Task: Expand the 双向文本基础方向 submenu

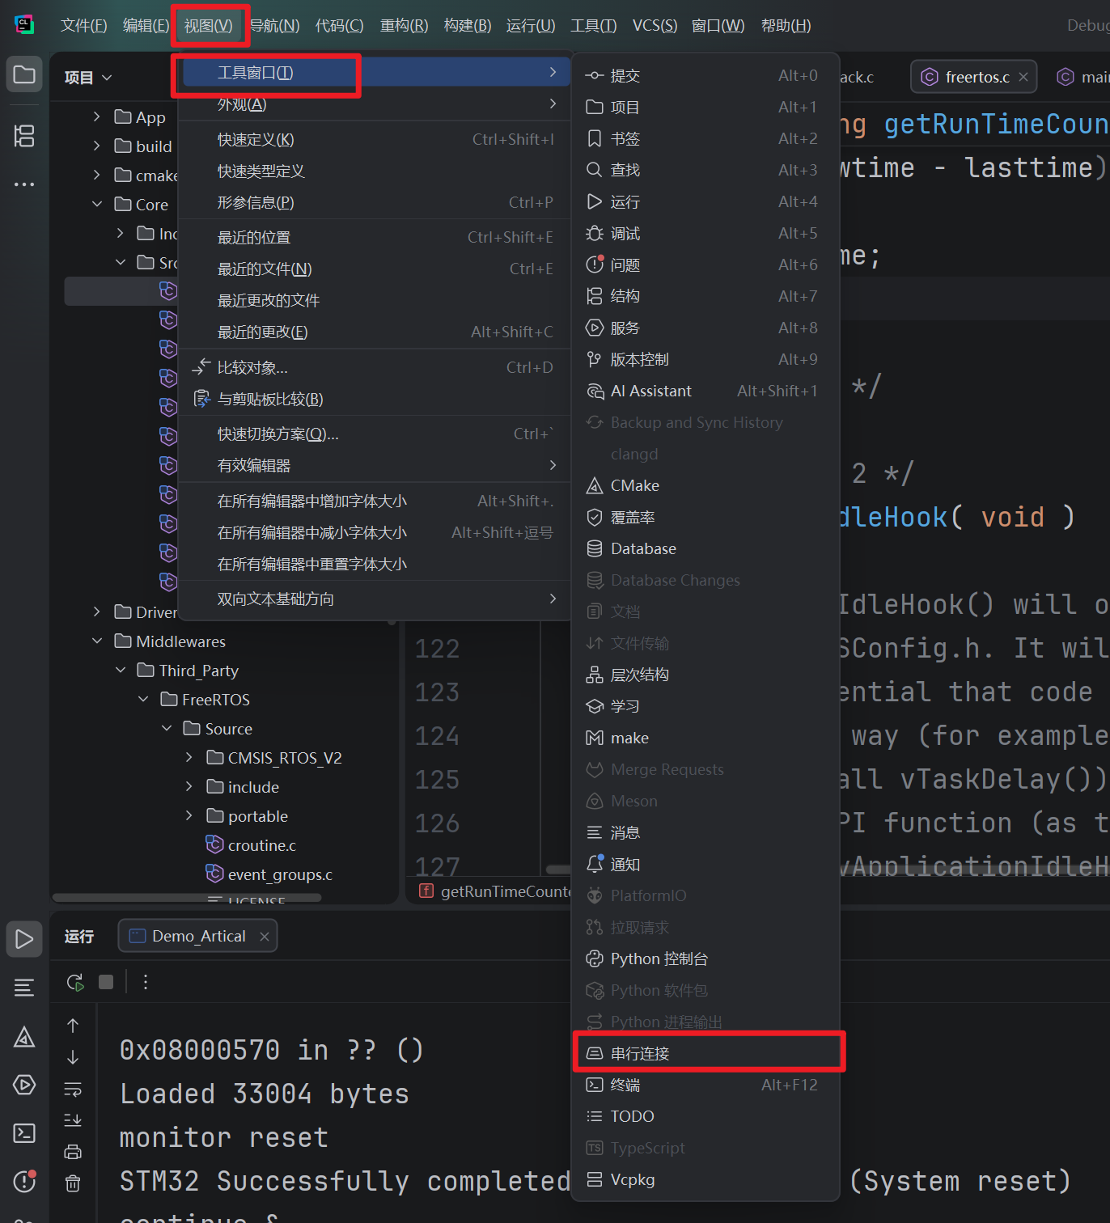Action: coord(374,599)
